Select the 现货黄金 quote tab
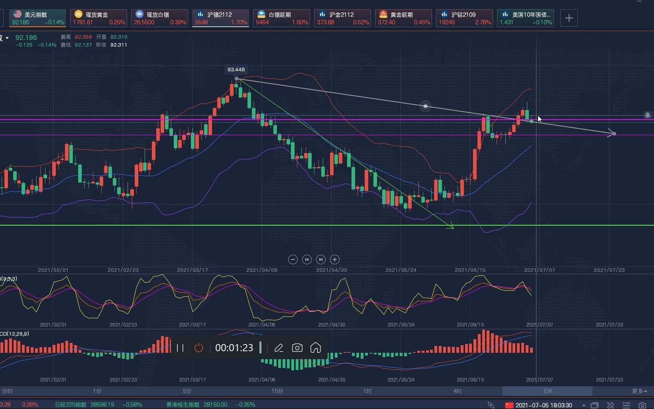The width and height of the screenshot is (654, 409). [99, 18]
